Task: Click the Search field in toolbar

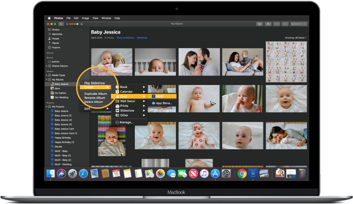Action: click(299, 24)
